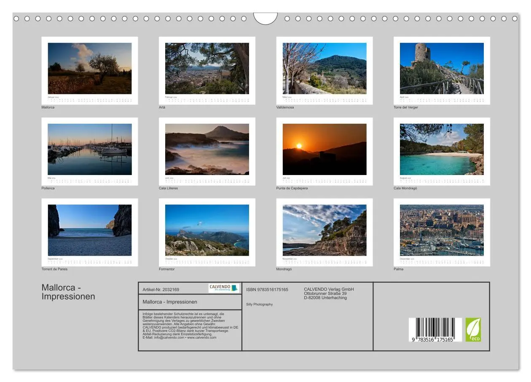Click the 'Pollenca' caption text

48,188
